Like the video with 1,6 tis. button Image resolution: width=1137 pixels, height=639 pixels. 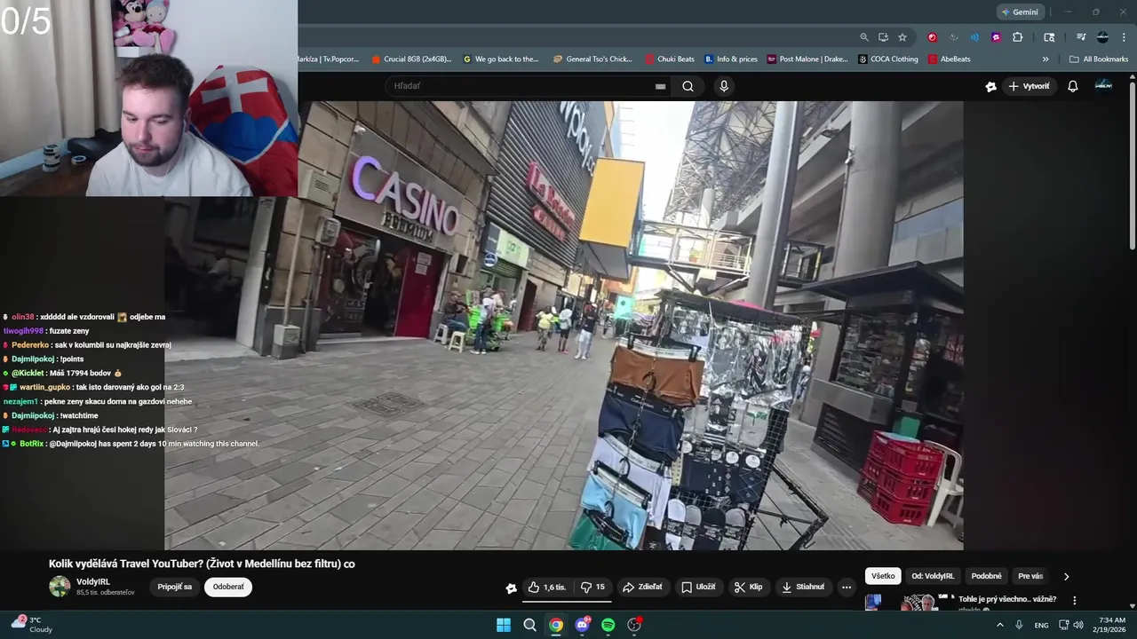[546, 587]
